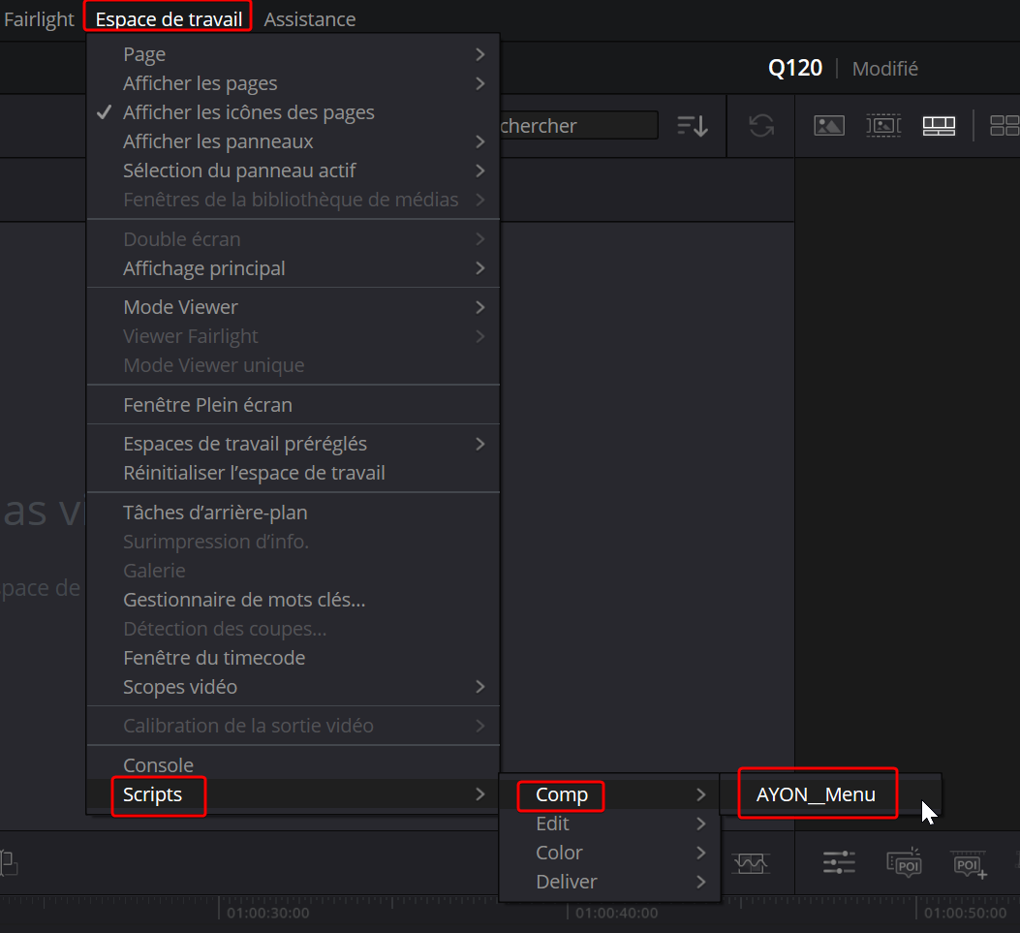Click the POI add marker icon
Image resolution: width=1020 pixels, height=933 pixels.
tap(969, 863)
